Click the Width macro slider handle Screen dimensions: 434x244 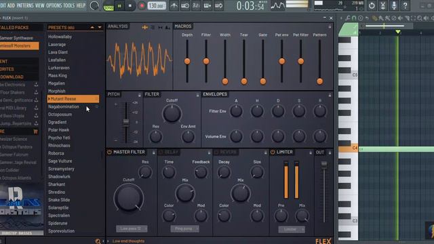[x=225, y=81]
